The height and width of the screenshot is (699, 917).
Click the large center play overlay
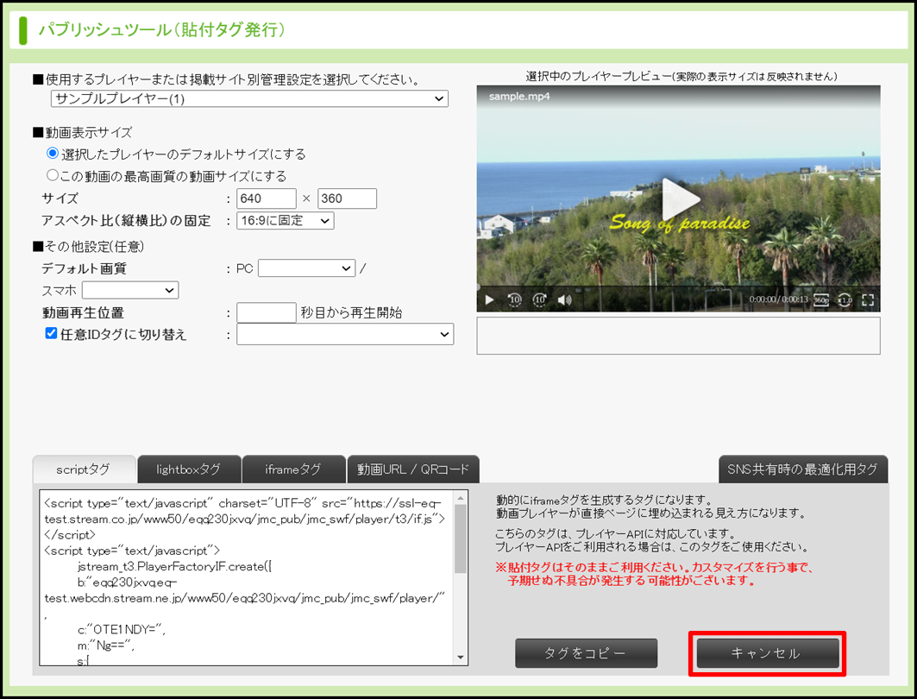(x=680, y=198)
